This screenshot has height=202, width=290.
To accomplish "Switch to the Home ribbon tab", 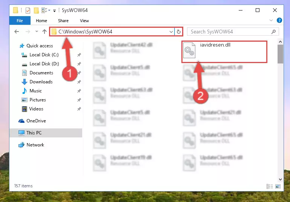I will point(41,21).
